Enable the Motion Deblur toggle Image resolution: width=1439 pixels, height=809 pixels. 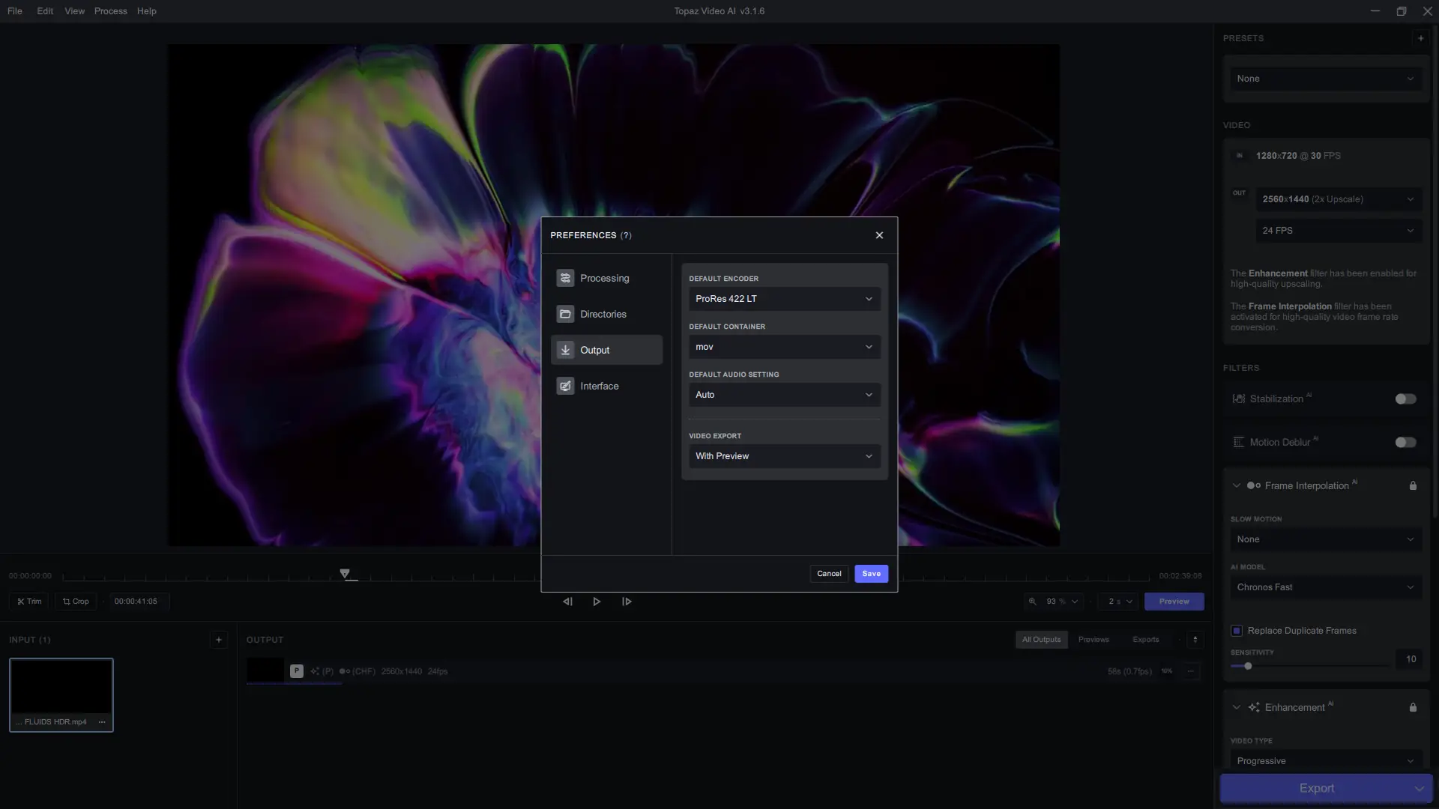(x=1405, y=443)
